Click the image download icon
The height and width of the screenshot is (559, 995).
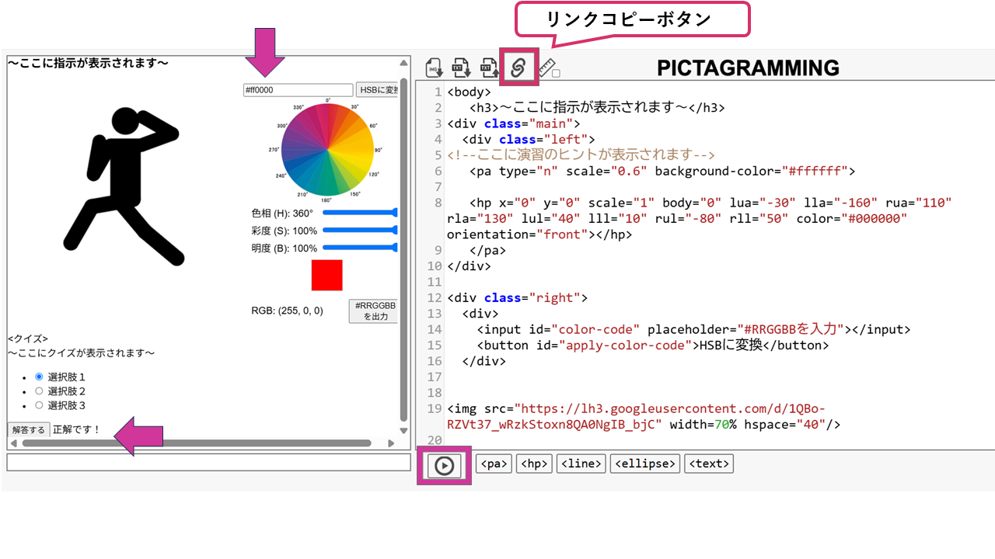pyautogui.click(x=434, y=68)
